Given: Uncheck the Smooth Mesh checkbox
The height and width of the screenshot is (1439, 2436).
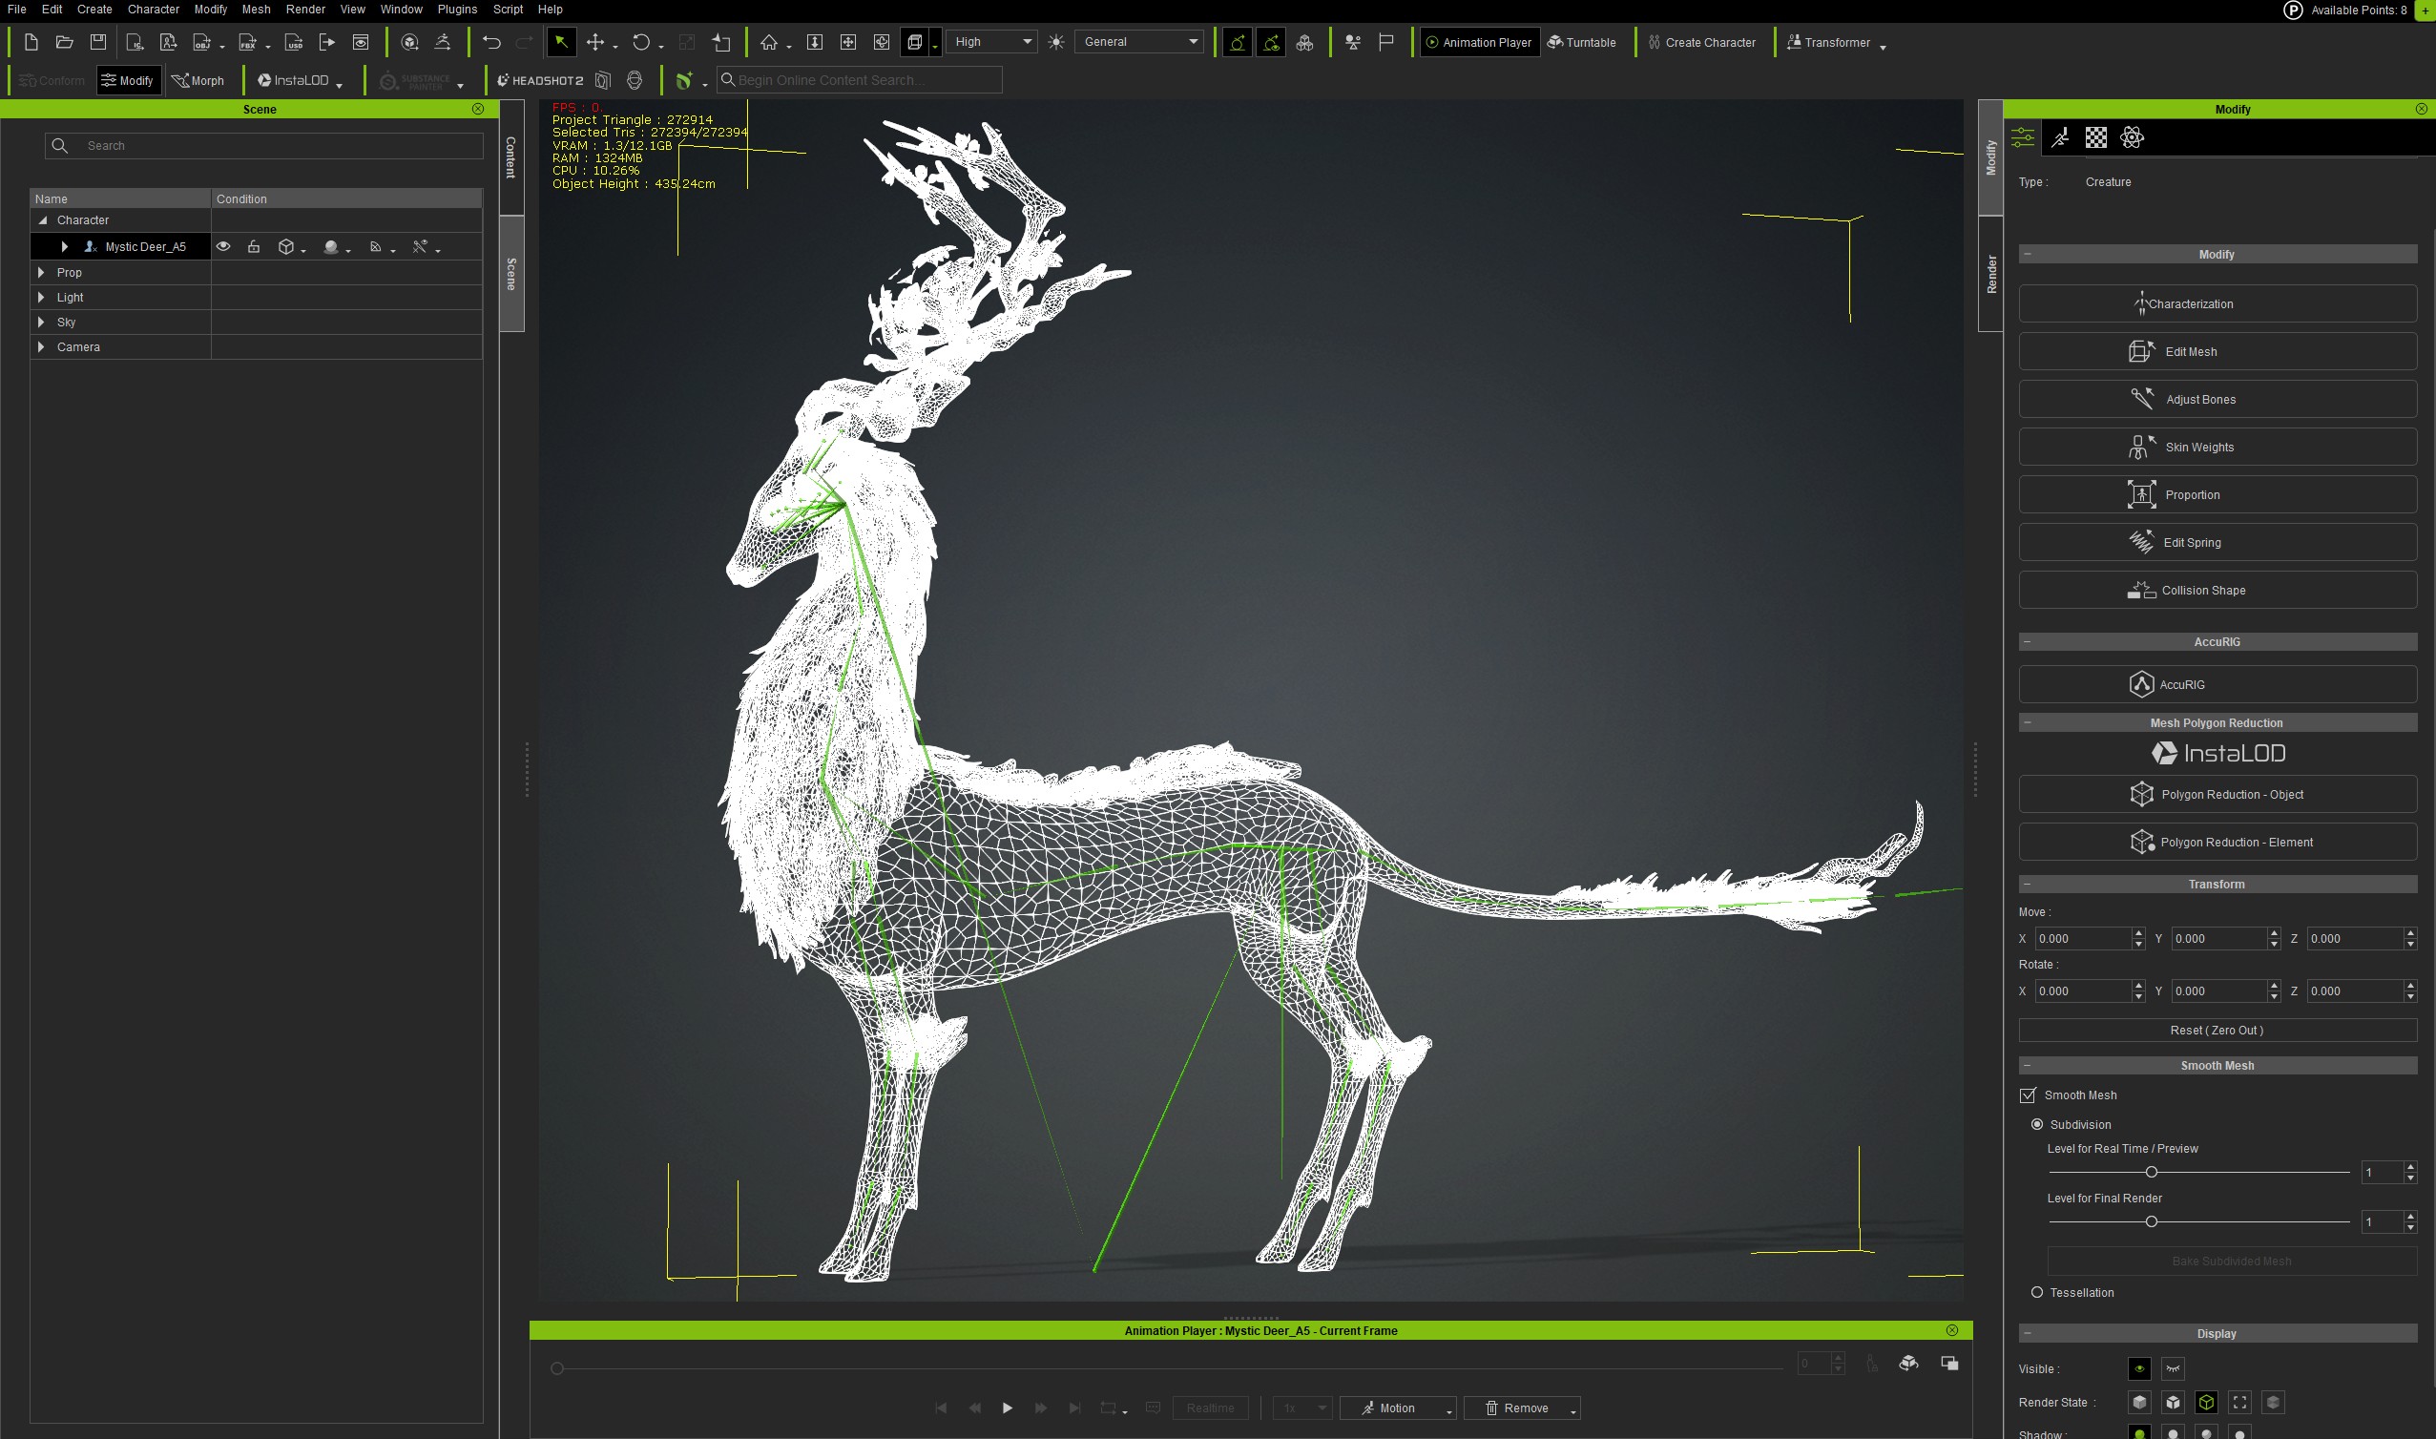Looking at the screenshot, I should (2028, 1095).
